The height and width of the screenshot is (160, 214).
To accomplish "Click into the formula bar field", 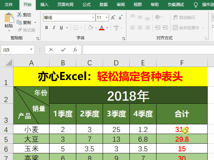I will pyautogui.click(x=148, y=50).
